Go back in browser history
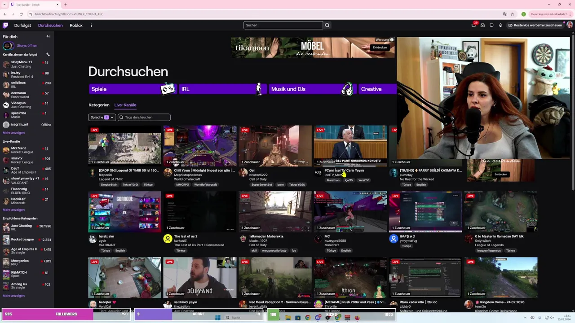 [x=5, y=14]
